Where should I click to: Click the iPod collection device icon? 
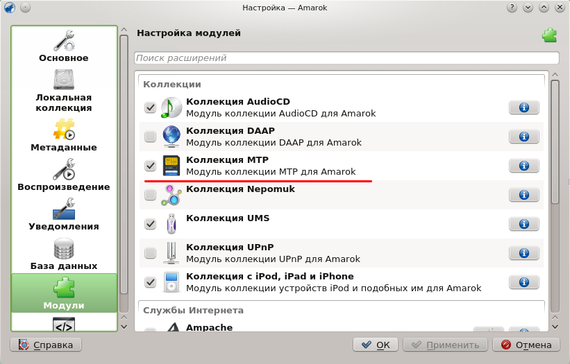tap(171, 282)
